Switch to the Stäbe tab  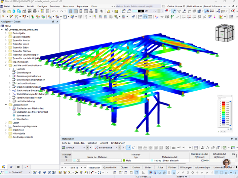[x=160, y=167]
